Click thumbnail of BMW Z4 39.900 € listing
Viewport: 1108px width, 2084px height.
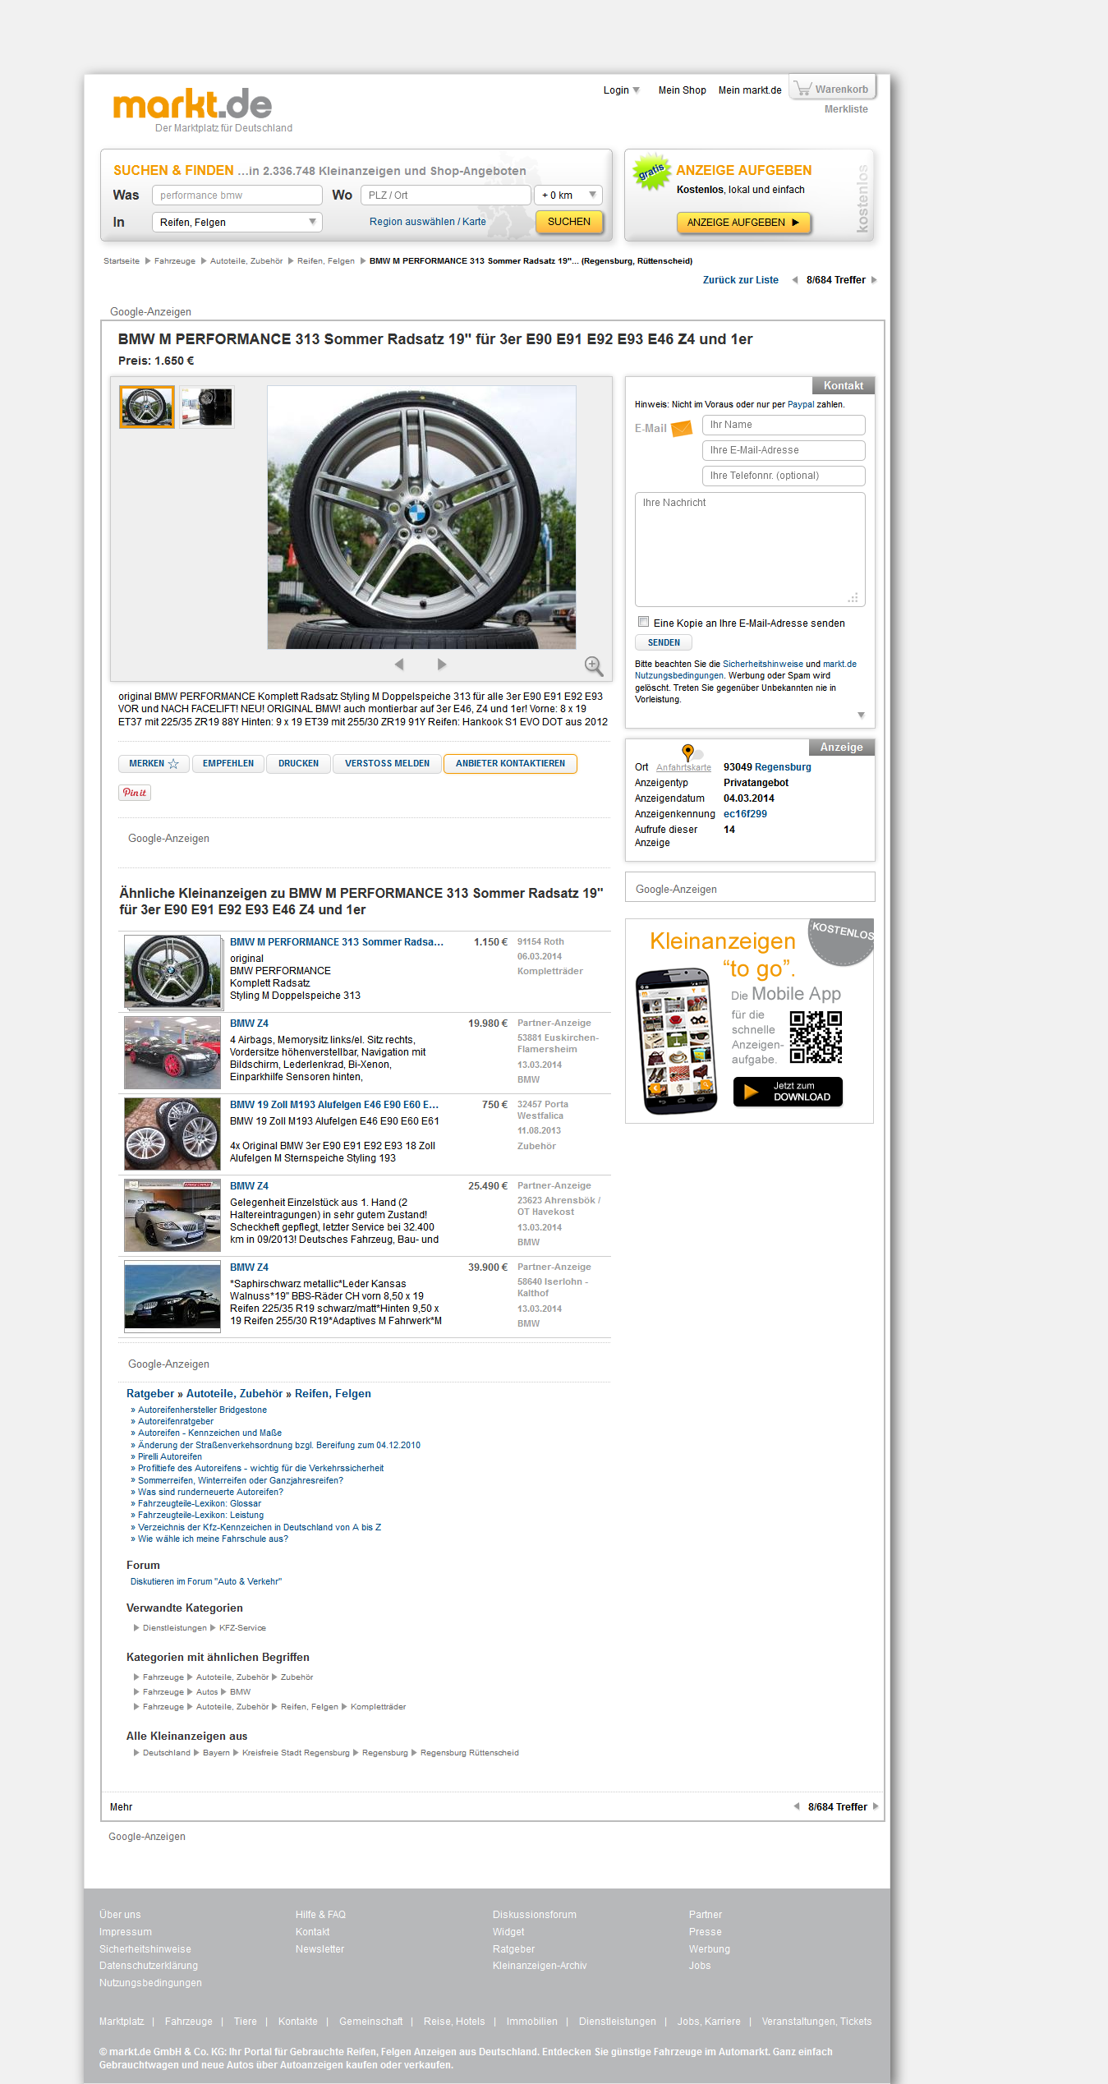172,1295
